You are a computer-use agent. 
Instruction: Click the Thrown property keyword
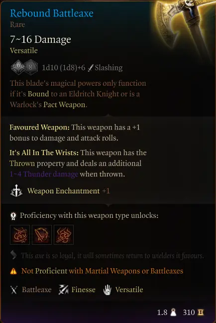22,163
